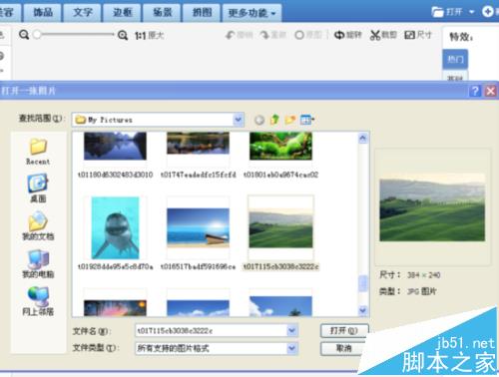Click the file name starting t01928
499x377 pixels.
tap(115, 266)
